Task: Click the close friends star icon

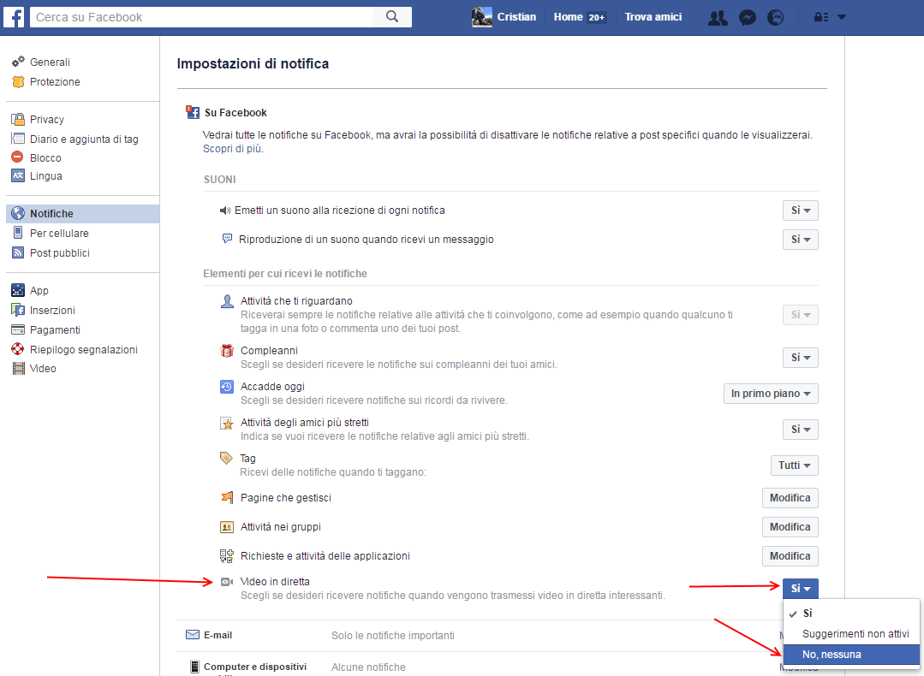Action: coord(227,423)
